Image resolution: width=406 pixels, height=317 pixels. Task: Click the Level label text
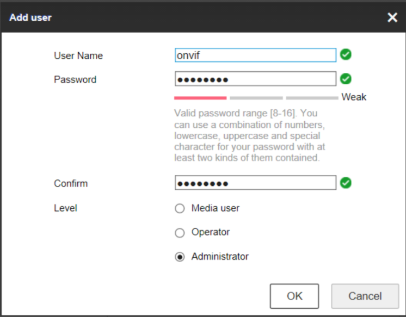[x=65, y=208]
